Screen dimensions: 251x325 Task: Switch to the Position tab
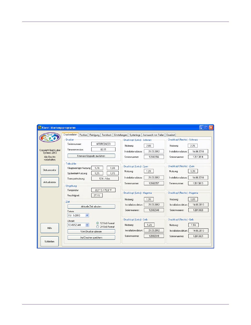(x=83, y=135)
